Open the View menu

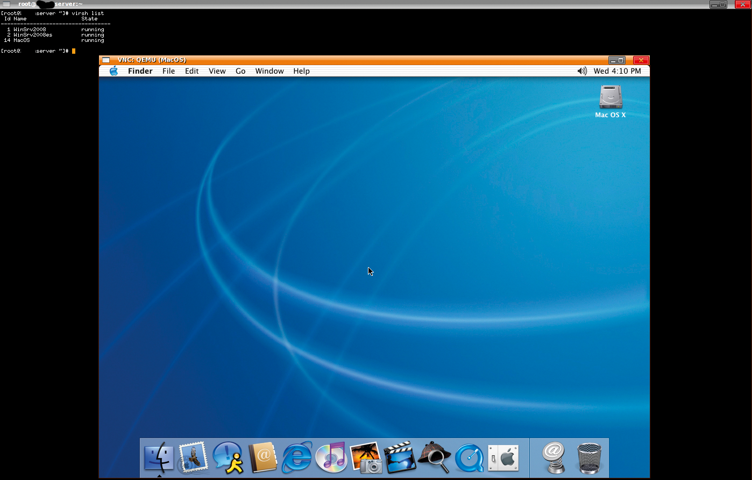(x=217, y=71)
